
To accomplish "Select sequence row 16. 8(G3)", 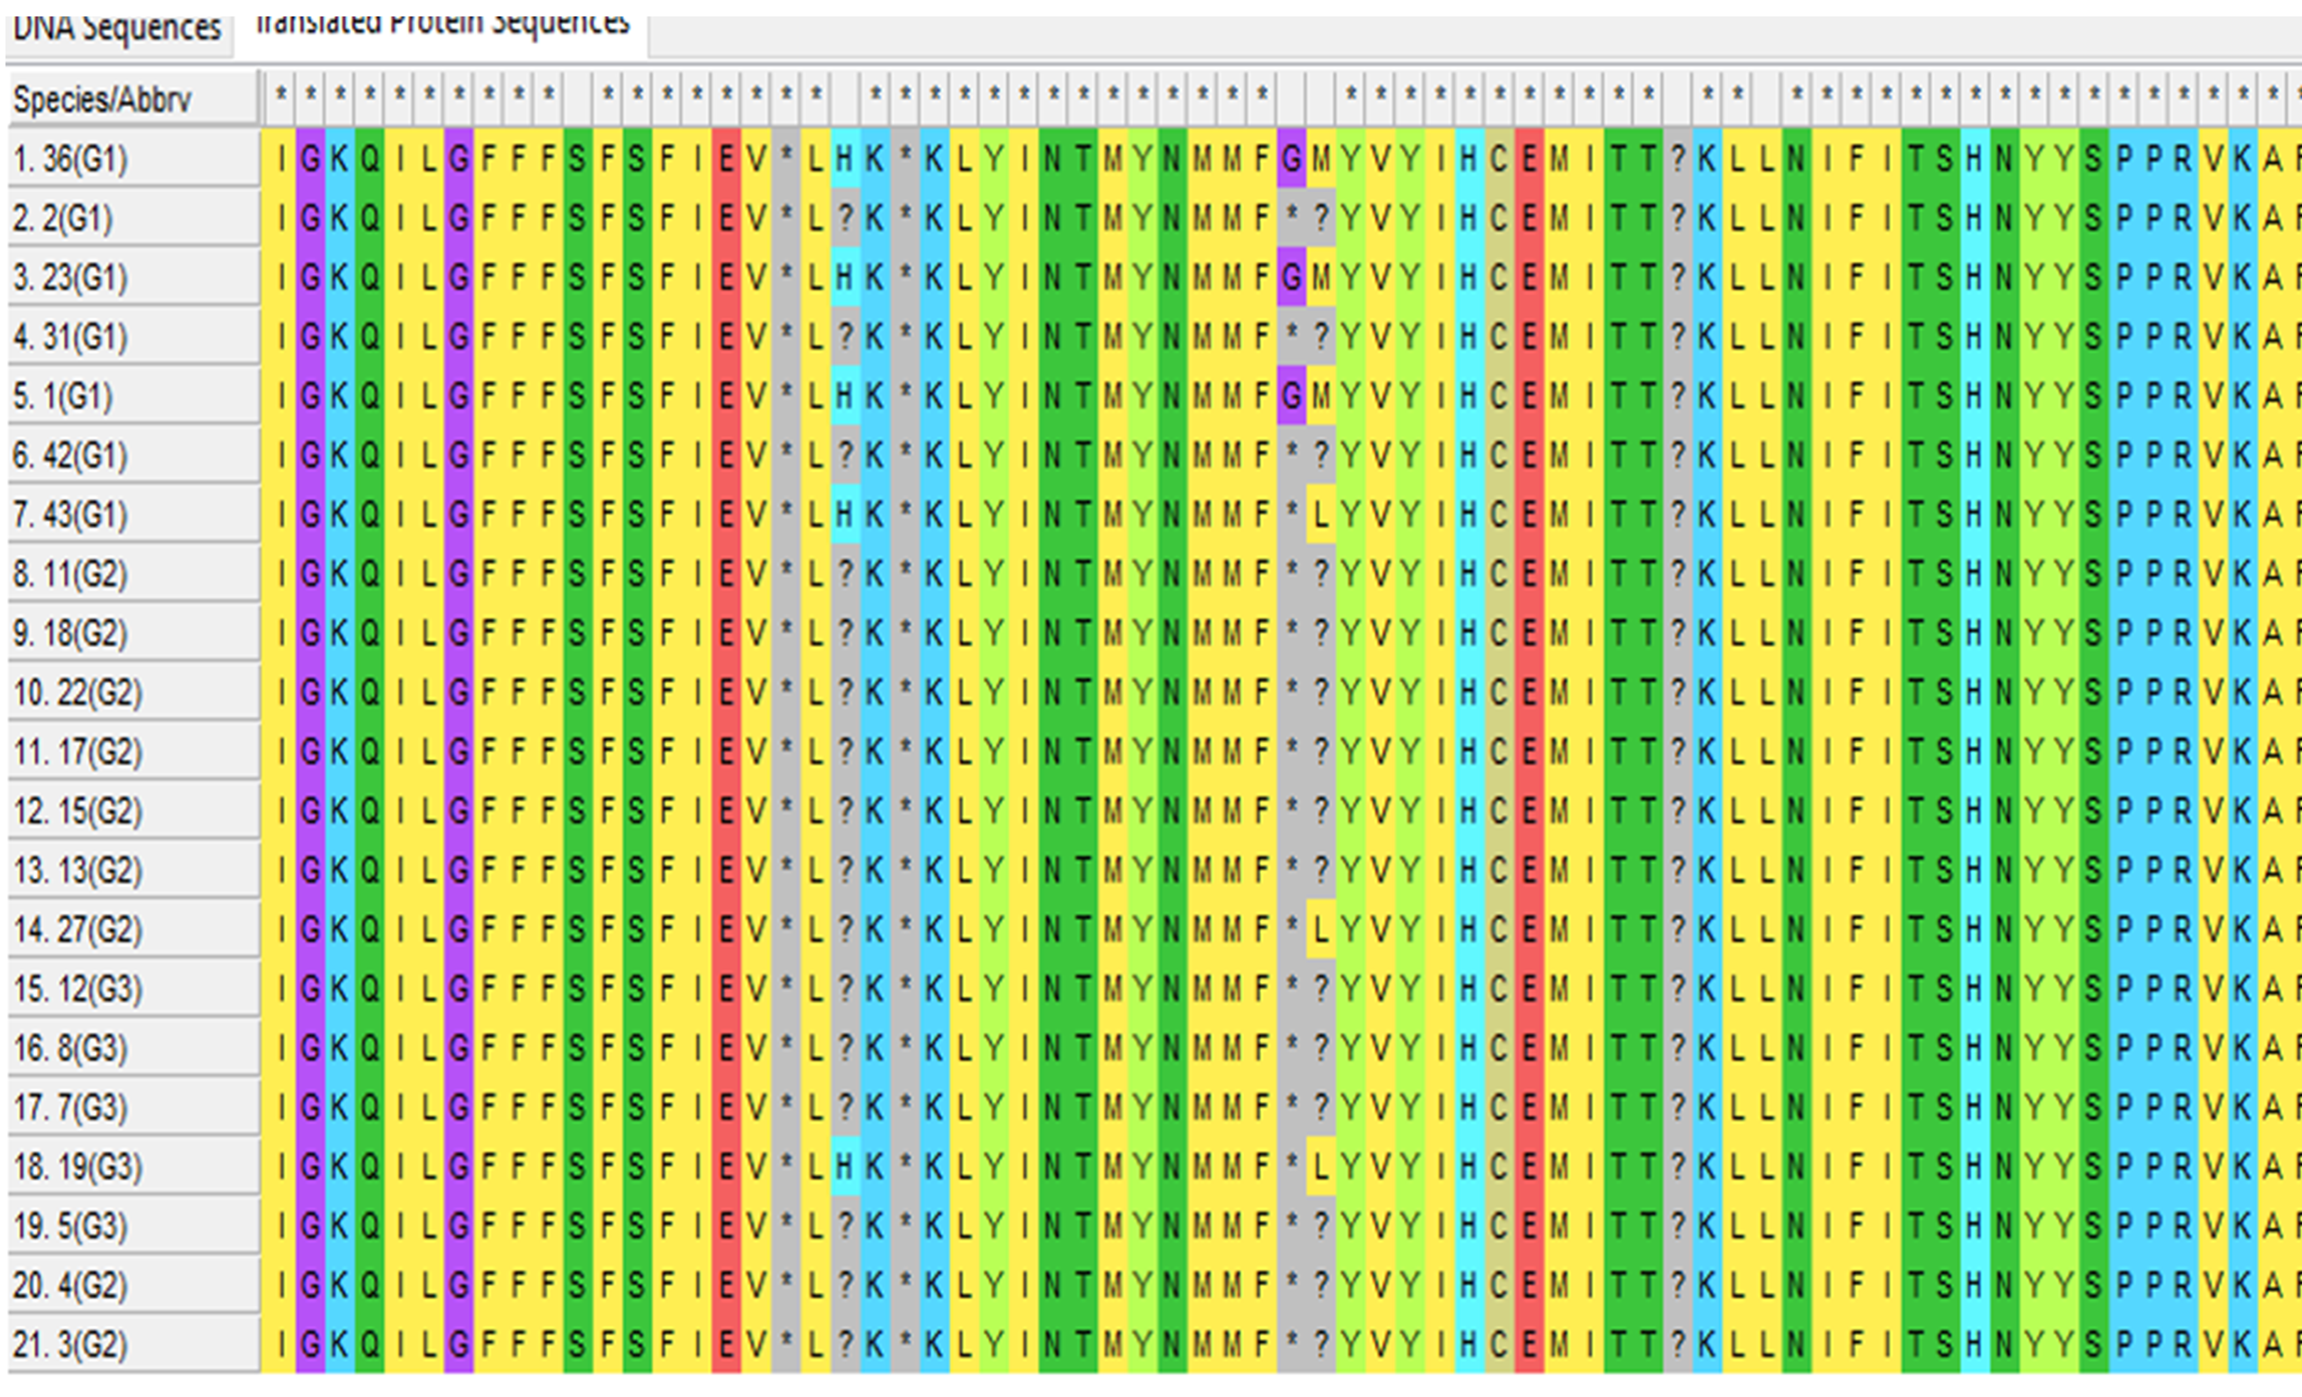I will coord(133,1047).
